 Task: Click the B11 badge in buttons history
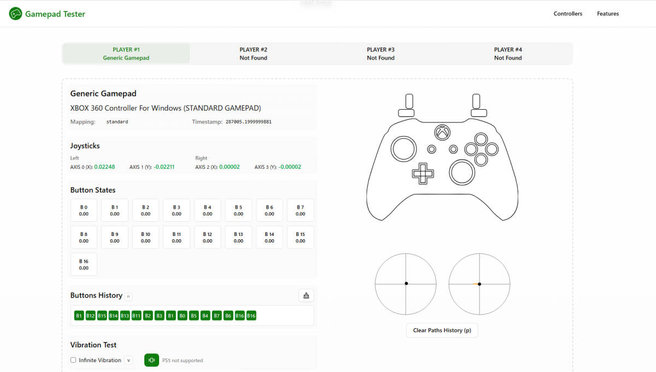pos(137,316)
